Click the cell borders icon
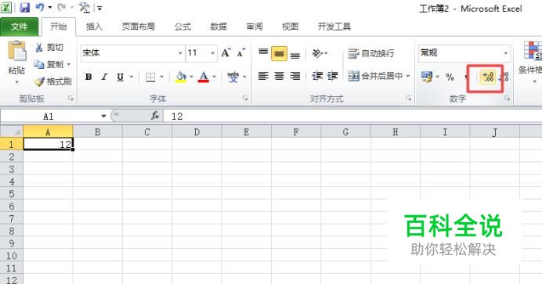Viewport: 542px width, 284px height. pyautogui.click(x=150, y=77)
